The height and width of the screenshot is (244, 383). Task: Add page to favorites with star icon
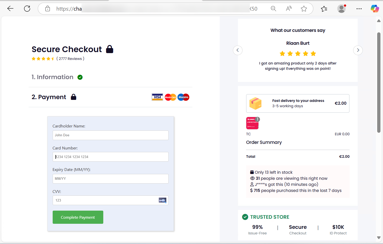[x=304, y=9]
